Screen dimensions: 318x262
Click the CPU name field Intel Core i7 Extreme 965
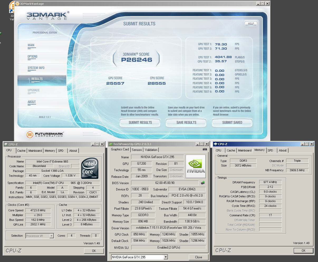[x=52, y=161]
